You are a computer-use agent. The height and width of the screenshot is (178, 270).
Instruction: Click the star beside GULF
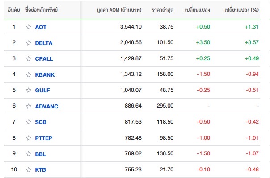pyautogui.click(x=29, y=90)
